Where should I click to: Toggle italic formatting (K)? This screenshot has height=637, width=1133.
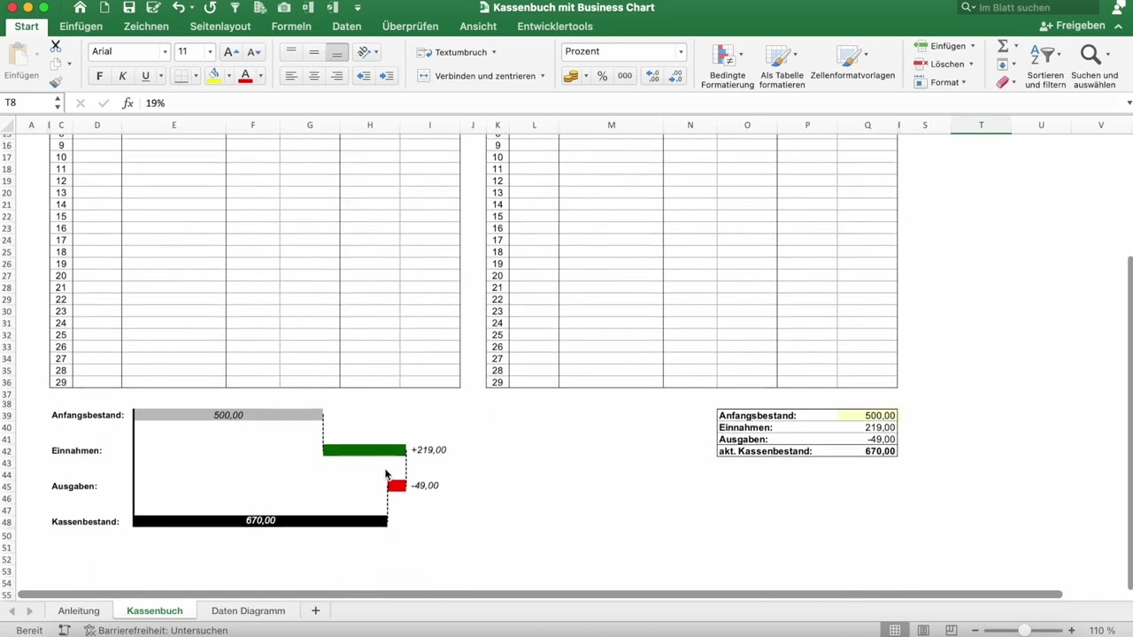[x=122, y=76]
